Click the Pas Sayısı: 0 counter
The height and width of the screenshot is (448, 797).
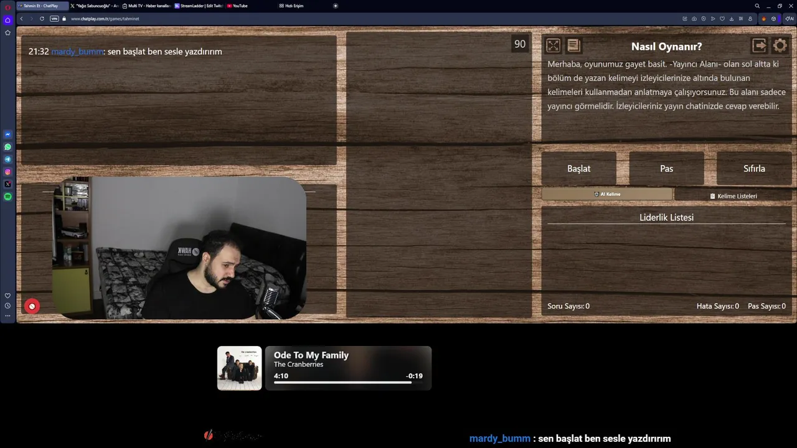click(x=766, y=306)
